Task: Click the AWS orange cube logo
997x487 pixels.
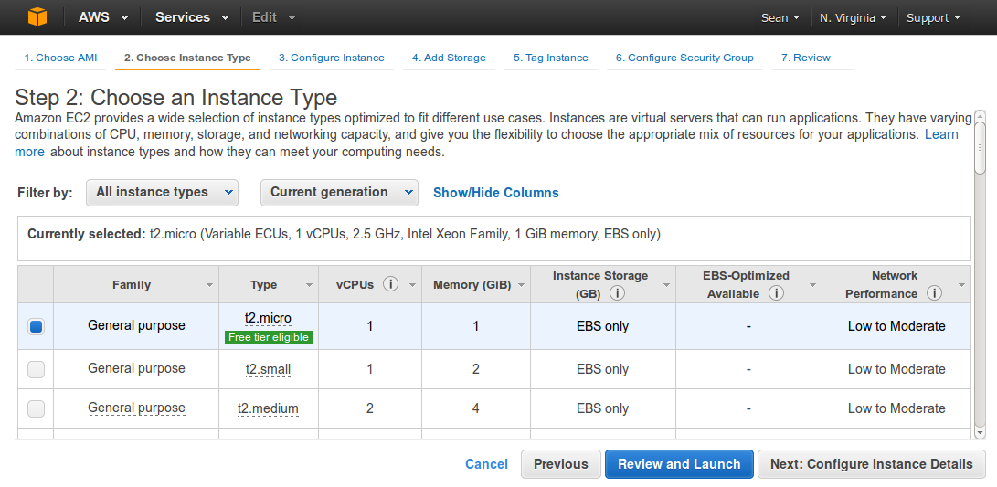Action: (x=37, y=17)
